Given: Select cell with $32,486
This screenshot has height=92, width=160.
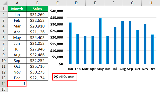Looking at the screenshot, I should click(37, 55).
